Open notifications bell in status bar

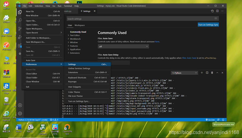coord(223,120)
